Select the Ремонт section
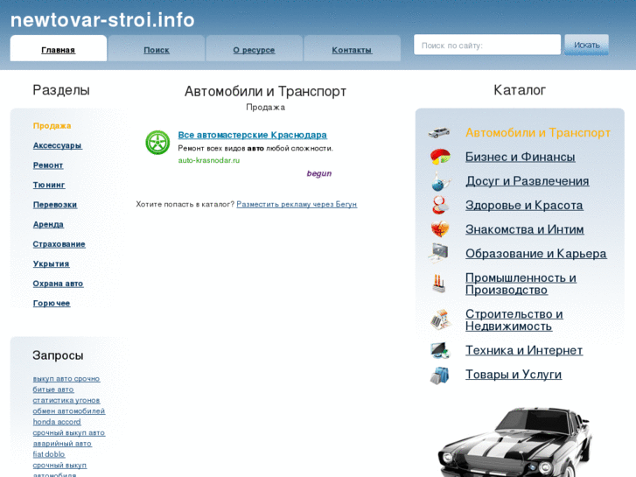The image size is (636, 477). (x=48, y=165)
